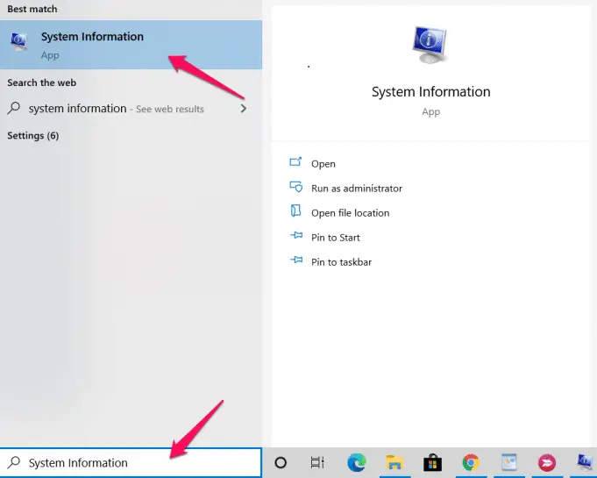Click the System Information icon at the taskbar's right end
597x478 pixels.
(584, 463)
